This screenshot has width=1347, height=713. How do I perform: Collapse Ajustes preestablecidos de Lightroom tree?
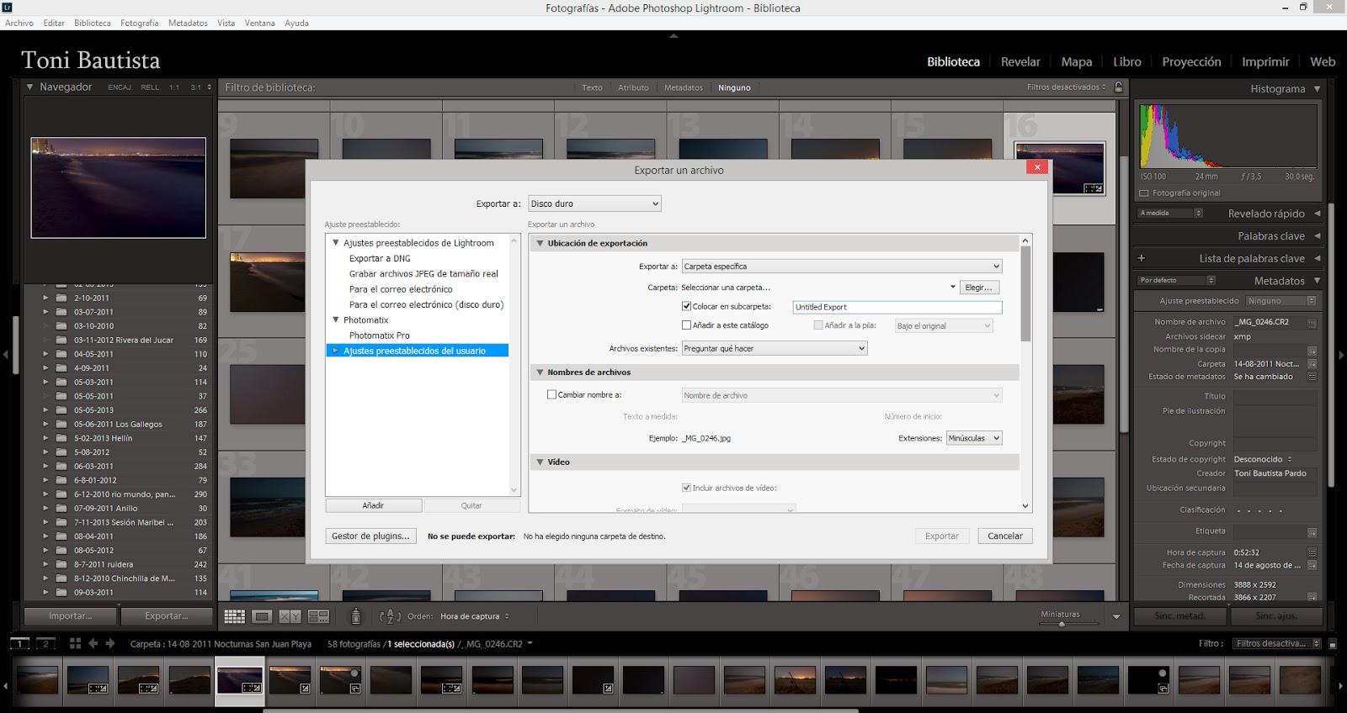point(335,243)
